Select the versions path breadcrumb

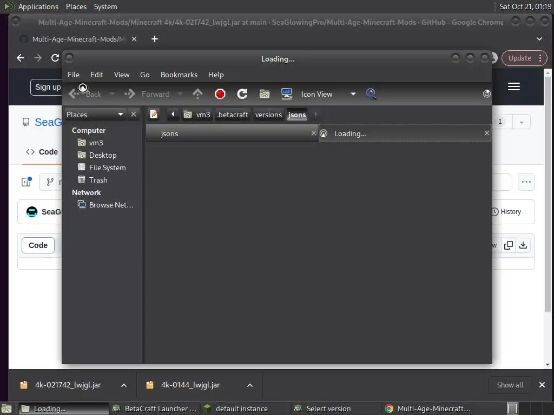pos(268,115)
